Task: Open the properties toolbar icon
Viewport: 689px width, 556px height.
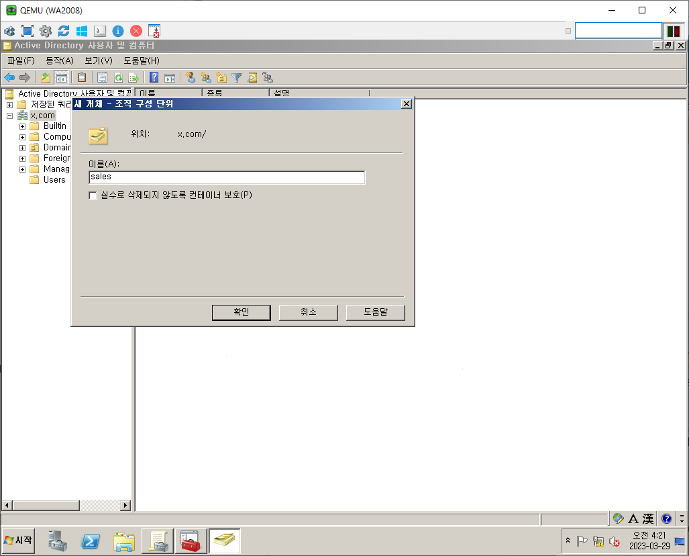Action: [102, 78]
